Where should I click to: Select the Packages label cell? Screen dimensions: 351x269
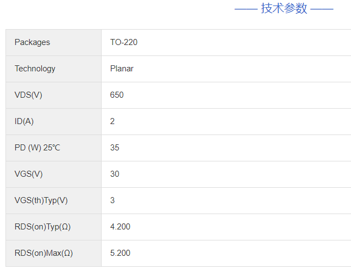(x=32, y=42)
